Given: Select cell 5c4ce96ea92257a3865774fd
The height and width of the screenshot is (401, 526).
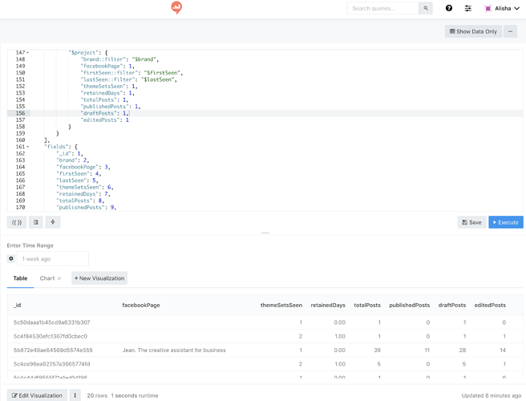Looking at the screenshot, I should (51, 364).
